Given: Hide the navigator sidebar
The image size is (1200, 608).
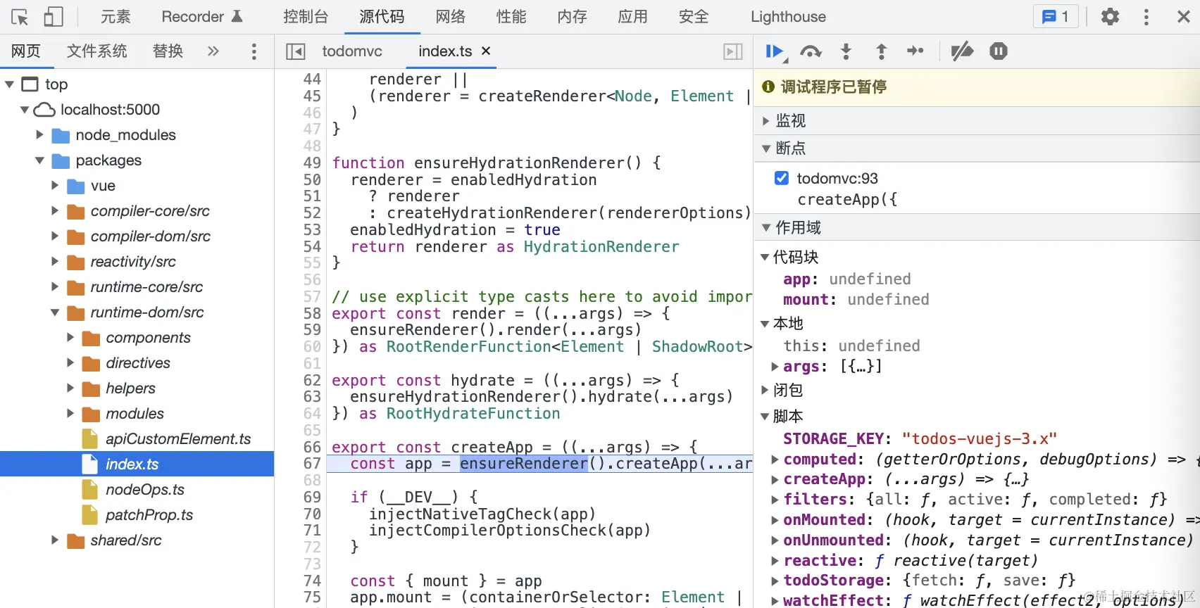Looking at the screenshot, I should pyautogui.click(x=295, y=51).
